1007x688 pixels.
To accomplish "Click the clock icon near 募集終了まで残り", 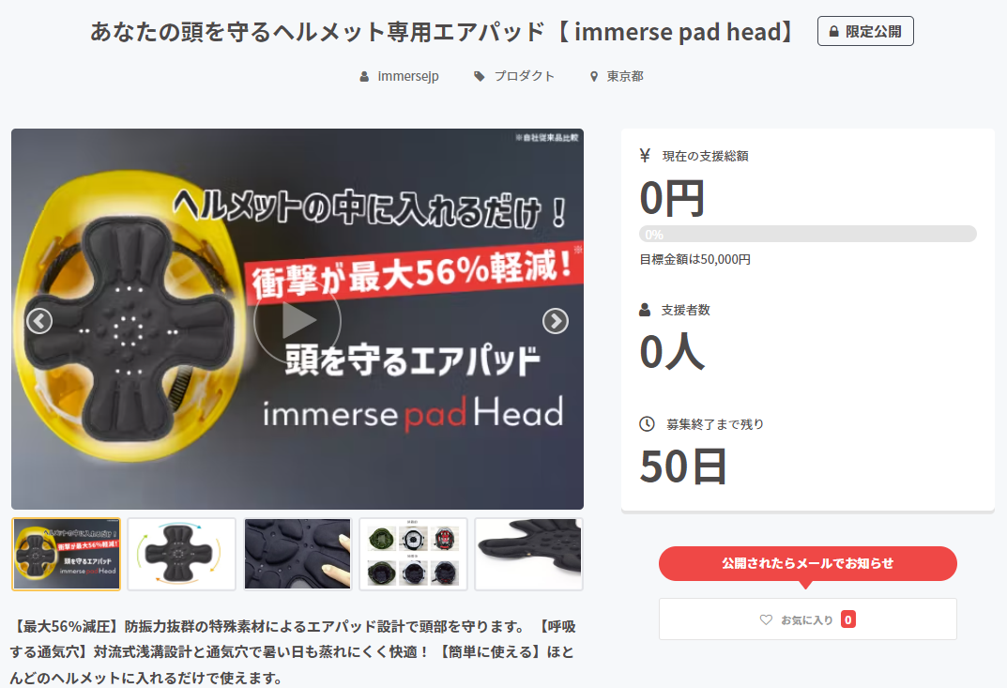I will click(647, 424).
